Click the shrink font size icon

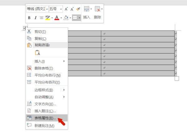(72, 9)
